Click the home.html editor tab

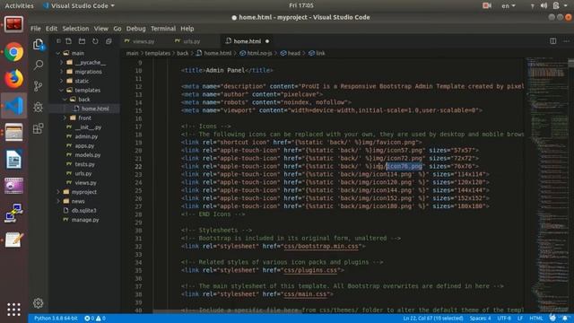(248, 41)
